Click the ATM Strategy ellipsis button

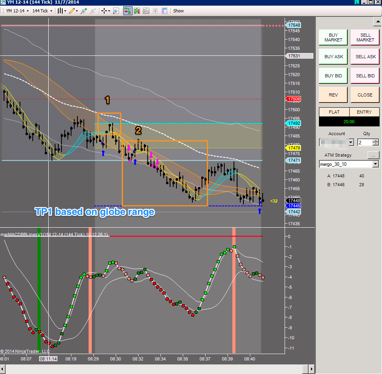point(373,155)
